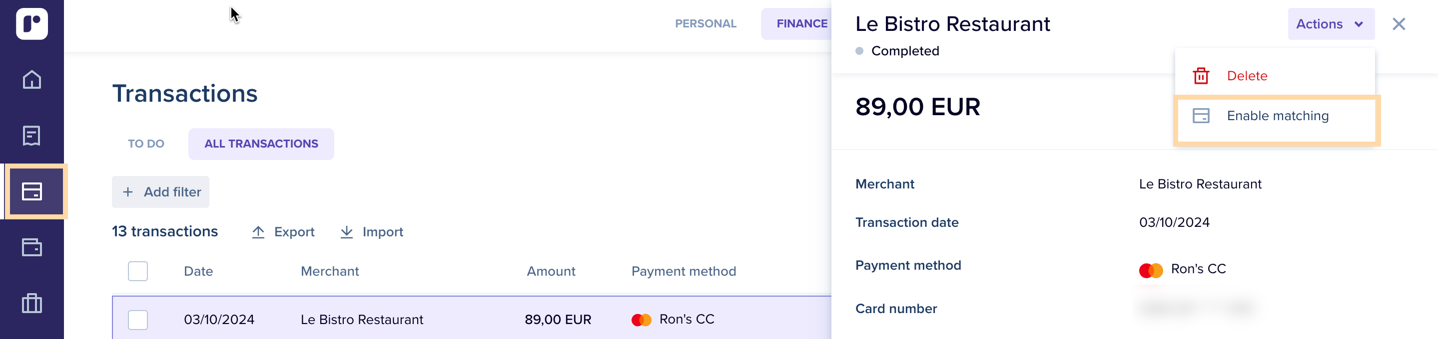Open the Add filter selector
1438x339 pixels.
[161, 192]
